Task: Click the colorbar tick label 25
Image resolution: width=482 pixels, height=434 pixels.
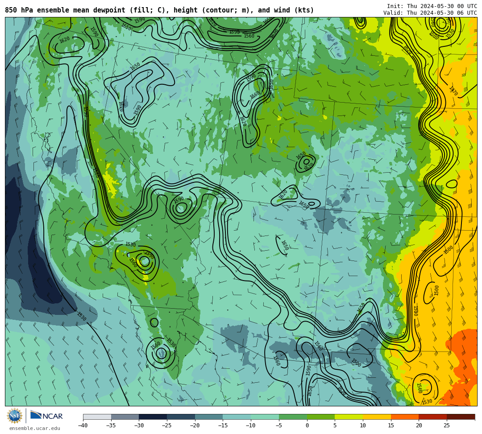Action: pyautogui.click(x=447, y=426)
